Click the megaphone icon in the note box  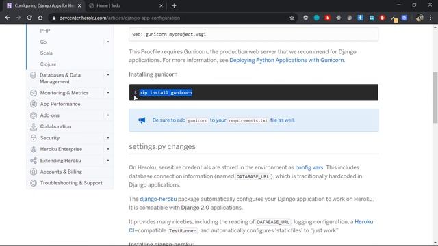(x=142, y=120)
